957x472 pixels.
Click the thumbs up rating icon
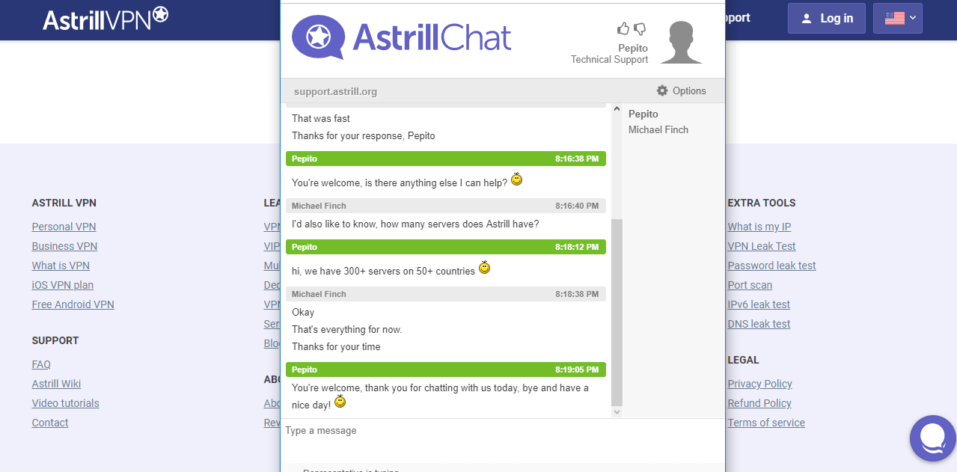tap(623, 28)
